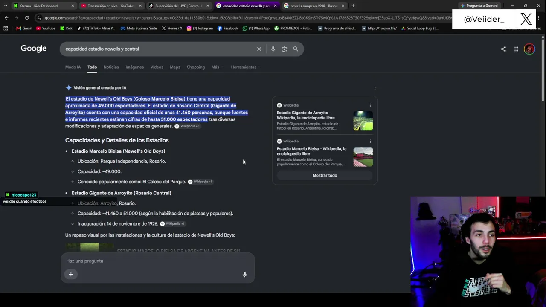Open the Google apps grid

coord(516,49)
